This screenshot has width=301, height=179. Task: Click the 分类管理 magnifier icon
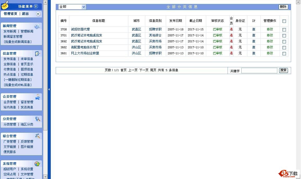[37, 119]
